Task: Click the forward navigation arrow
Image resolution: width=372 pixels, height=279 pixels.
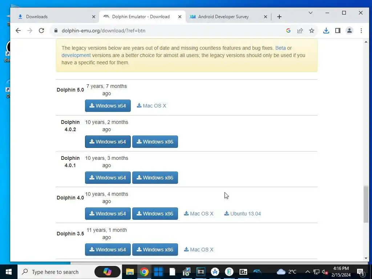Action: pos(30,31)
